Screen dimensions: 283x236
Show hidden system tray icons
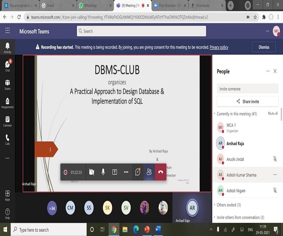click(x=211, y=229)
